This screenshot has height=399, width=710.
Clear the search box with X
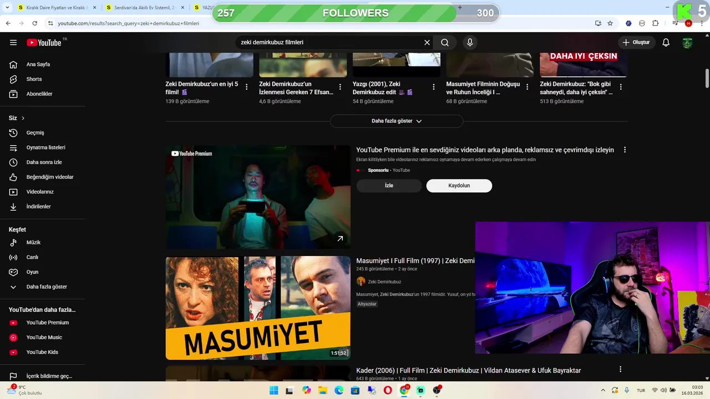click(427, 43)
